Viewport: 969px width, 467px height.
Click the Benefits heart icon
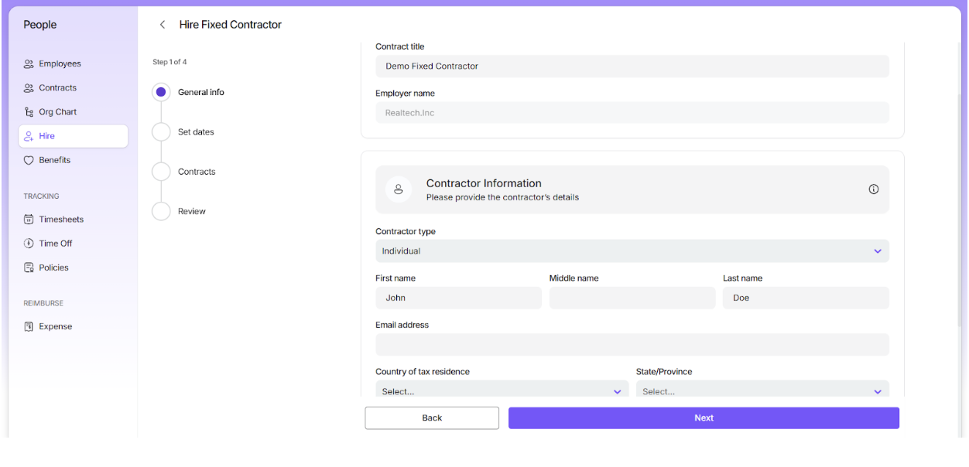[x=29, y=160]
